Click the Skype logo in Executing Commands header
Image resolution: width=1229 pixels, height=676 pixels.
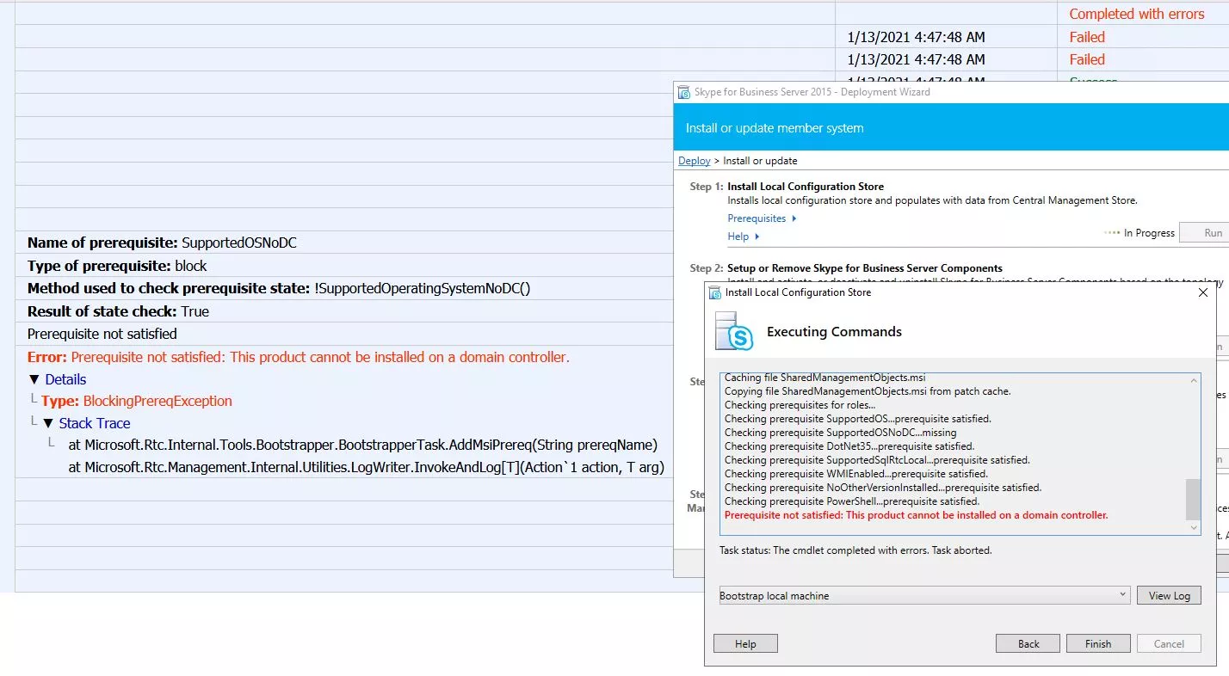pos(734,331)
